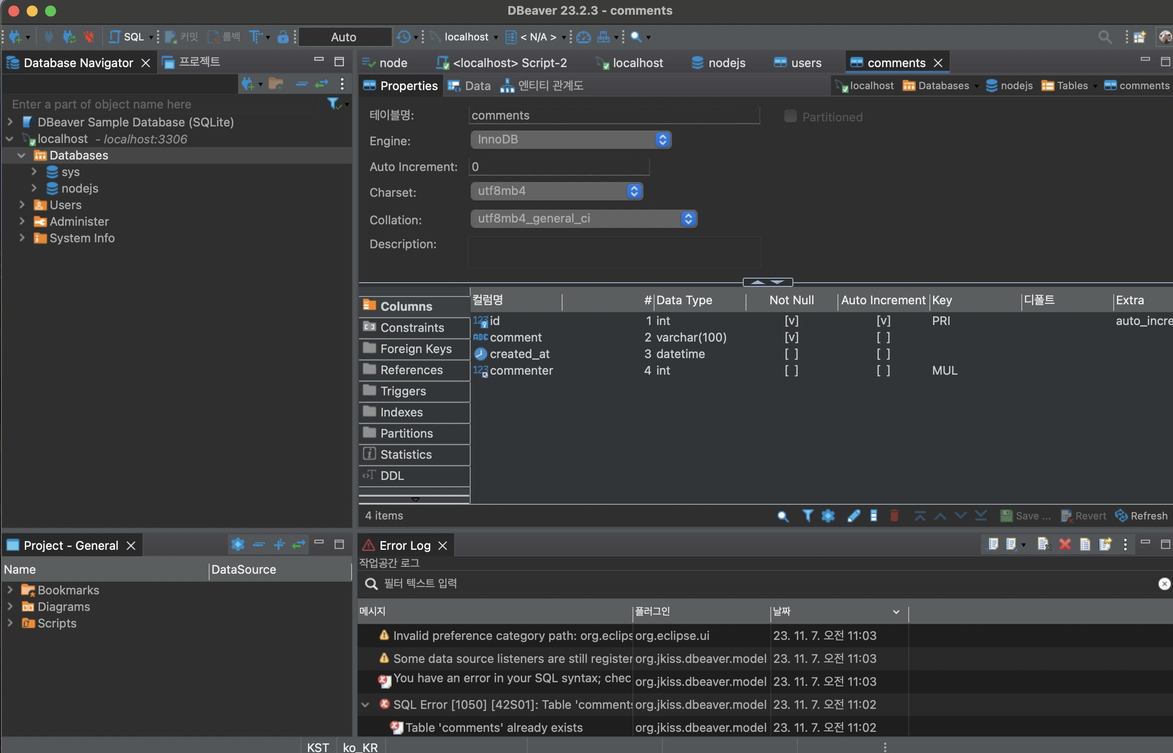
Task: Click the Auto Increment value field
Action: coord(559,167)
